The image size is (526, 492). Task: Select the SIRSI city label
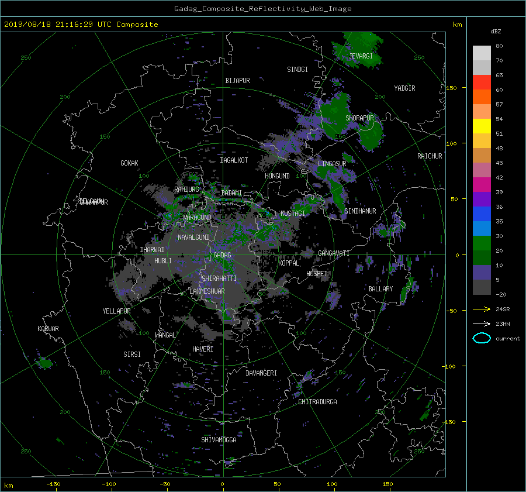click(x=132, y=355)
